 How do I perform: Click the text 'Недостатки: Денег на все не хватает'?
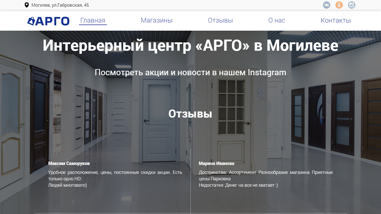(238, 185)
